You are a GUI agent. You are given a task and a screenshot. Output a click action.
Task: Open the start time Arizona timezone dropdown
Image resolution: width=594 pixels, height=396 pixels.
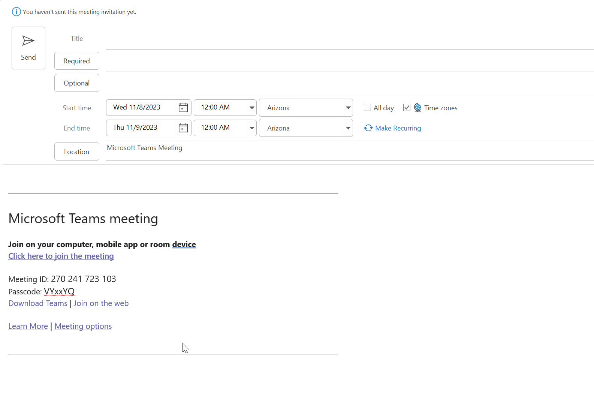348,108
